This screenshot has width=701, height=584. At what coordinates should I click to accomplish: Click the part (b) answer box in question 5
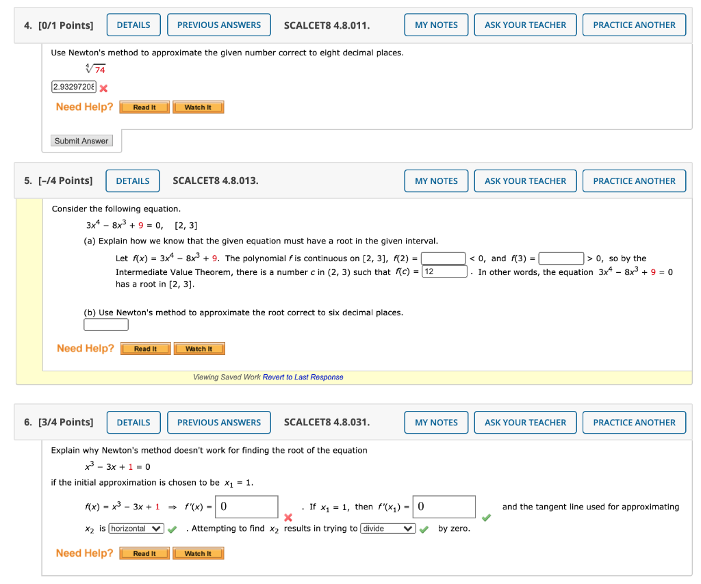105,324
